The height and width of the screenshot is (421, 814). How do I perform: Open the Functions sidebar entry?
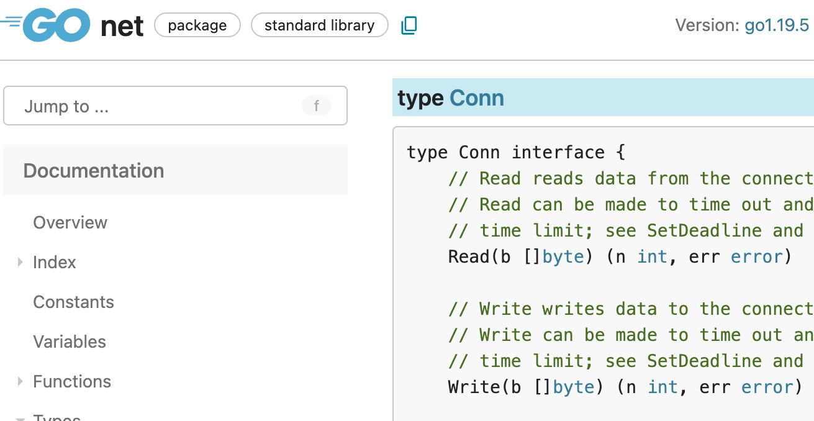(72, 381)
